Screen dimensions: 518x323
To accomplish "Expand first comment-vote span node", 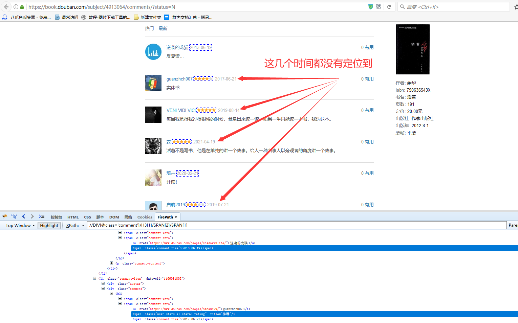I will tap(120, 233).
